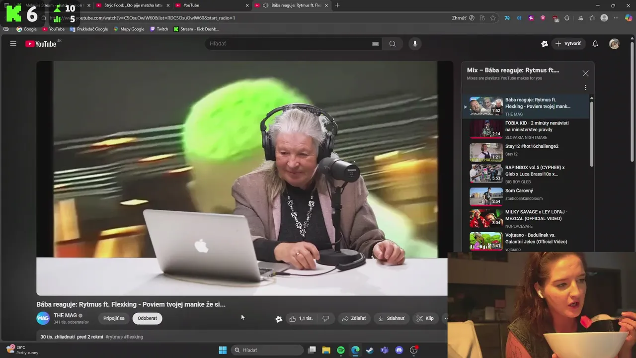Join the channel with Pripojiť sa
This screenshot has height=358, width=636.
pos(114,318)
